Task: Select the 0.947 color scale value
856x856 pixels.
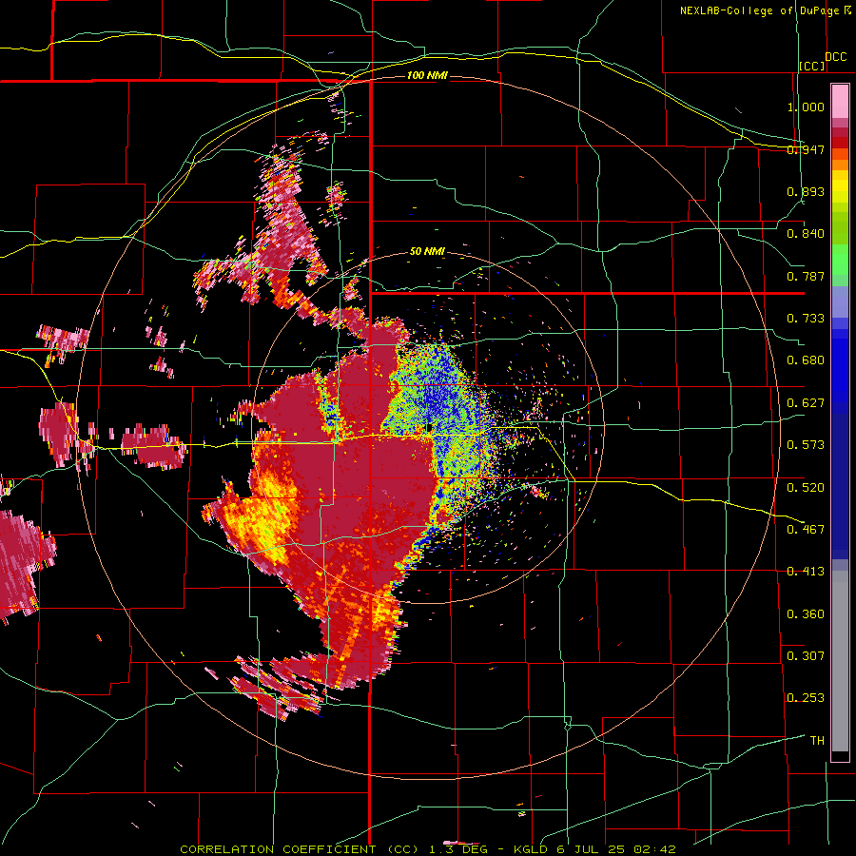Action: coord(806,149)
